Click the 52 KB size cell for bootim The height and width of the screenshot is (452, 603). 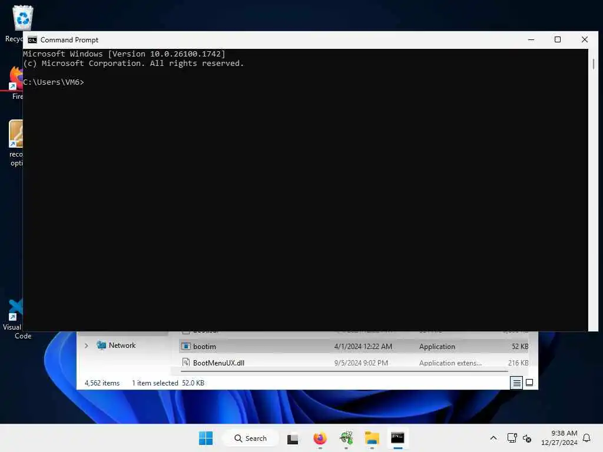tap(520, 346)
